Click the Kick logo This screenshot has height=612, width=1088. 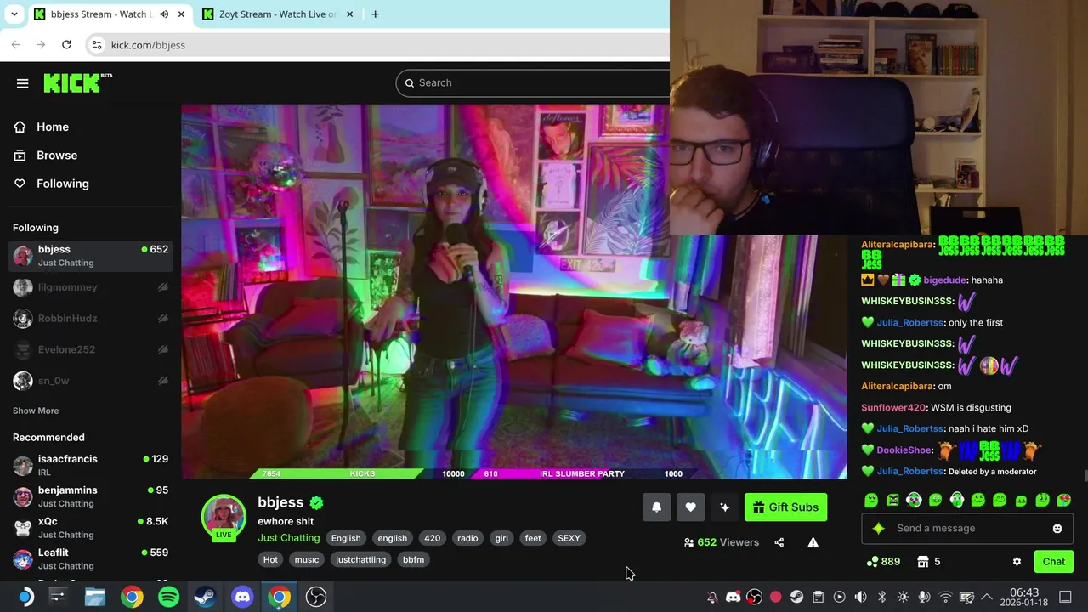tap(77, 82)
